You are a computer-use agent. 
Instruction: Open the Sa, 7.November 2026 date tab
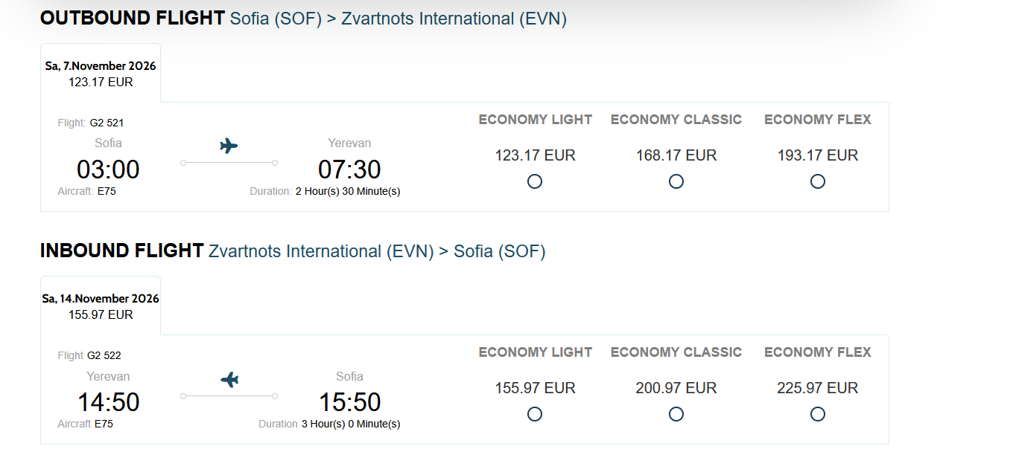[x=101, y=73]
